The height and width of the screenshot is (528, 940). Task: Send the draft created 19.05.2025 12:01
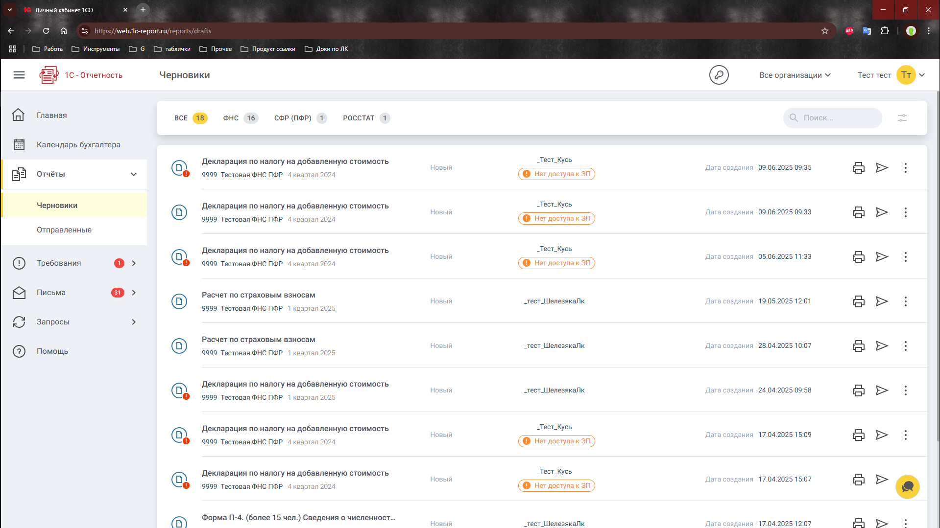click(882, 301)
